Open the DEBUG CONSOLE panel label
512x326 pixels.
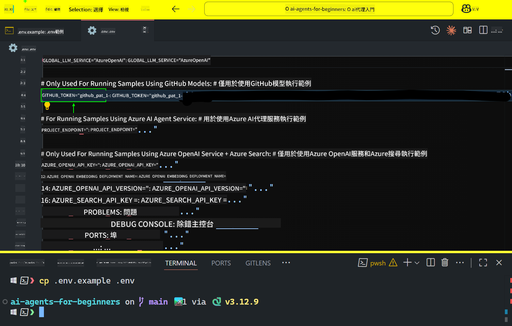click(162, 224)
